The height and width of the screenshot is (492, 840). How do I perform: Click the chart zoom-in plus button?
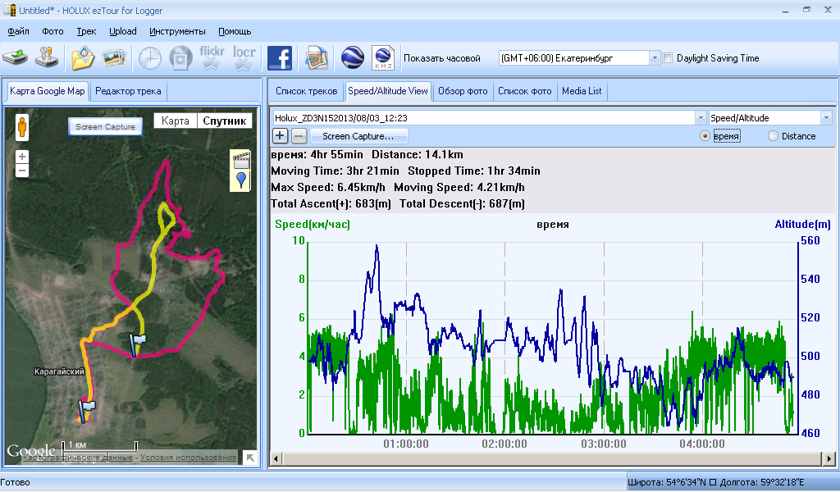point(280,136)
